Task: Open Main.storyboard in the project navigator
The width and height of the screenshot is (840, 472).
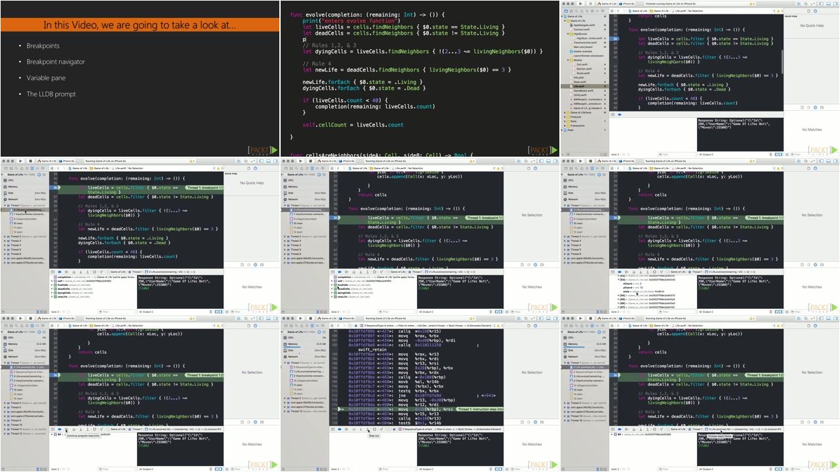Action: [x=583, y=47]
